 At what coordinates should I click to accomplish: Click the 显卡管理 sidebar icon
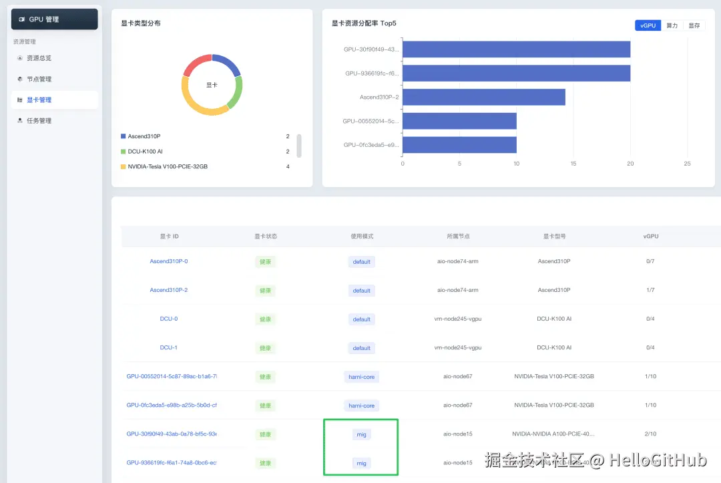pos(20,100)
